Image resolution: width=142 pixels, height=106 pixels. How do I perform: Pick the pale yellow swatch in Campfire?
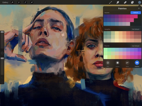point(117,40)
